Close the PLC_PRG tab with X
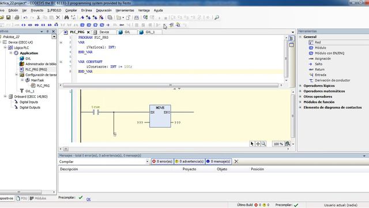 88,32
